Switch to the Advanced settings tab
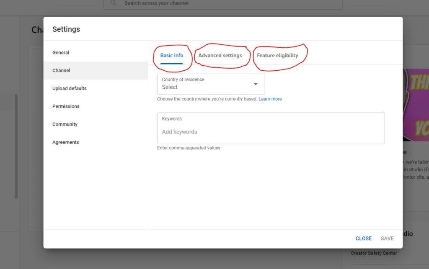The height and width of the screenshot is (269, 429). (220, 56)
